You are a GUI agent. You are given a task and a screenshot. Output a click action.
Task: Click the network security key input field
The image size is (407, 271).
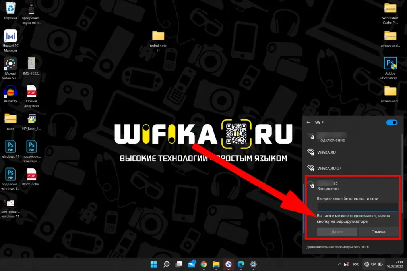357,207
